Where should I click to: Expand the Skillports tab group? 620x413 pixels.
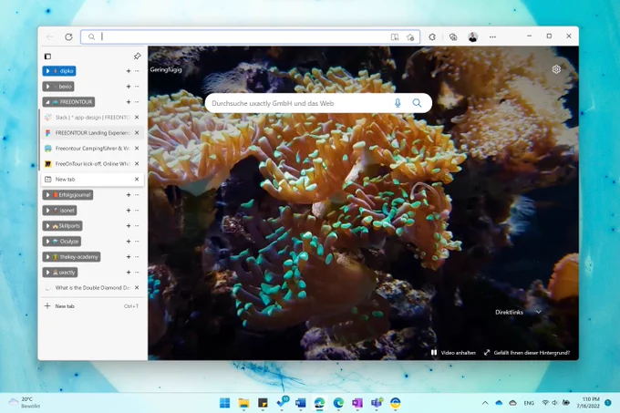point(47,226)
